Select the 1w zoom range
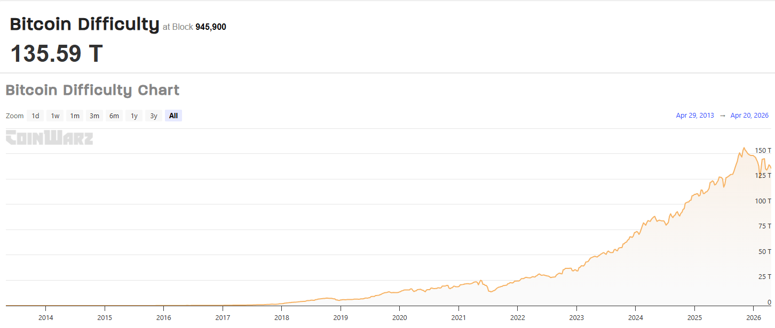 [55, 116]
